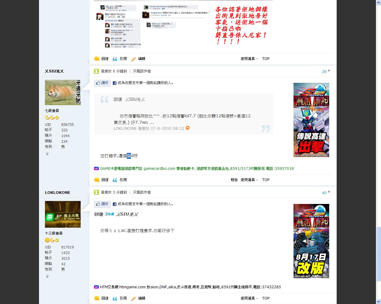Click 引用 quote on post 39
This screenshot has width=381, height=304.
(x=120, y=180)
